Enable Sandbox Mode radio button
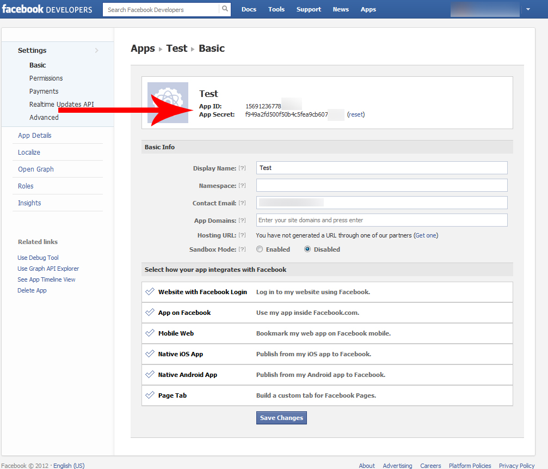Viewport: 548px width, 469px height. point(260,249)
